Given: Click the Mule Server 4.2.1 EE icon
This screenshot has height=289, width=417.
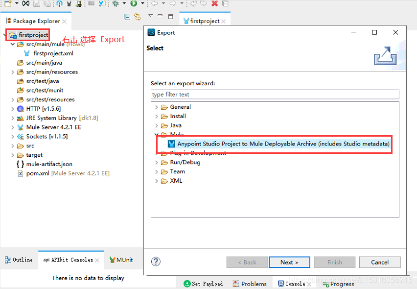Looking at the screenshot, I should (x=21, y=127).
